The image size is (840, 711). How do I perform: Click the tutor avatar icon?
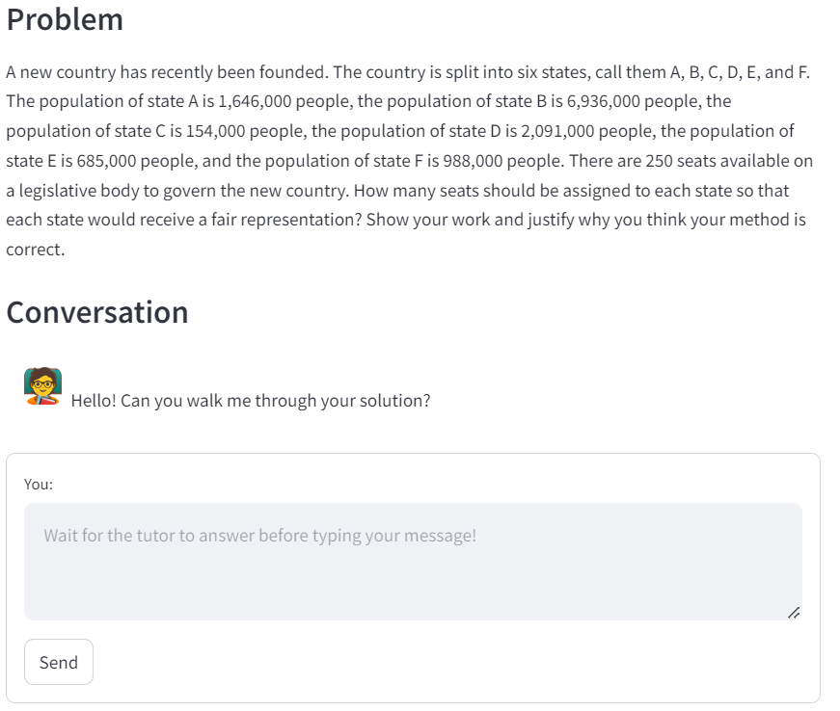point(42,386)
